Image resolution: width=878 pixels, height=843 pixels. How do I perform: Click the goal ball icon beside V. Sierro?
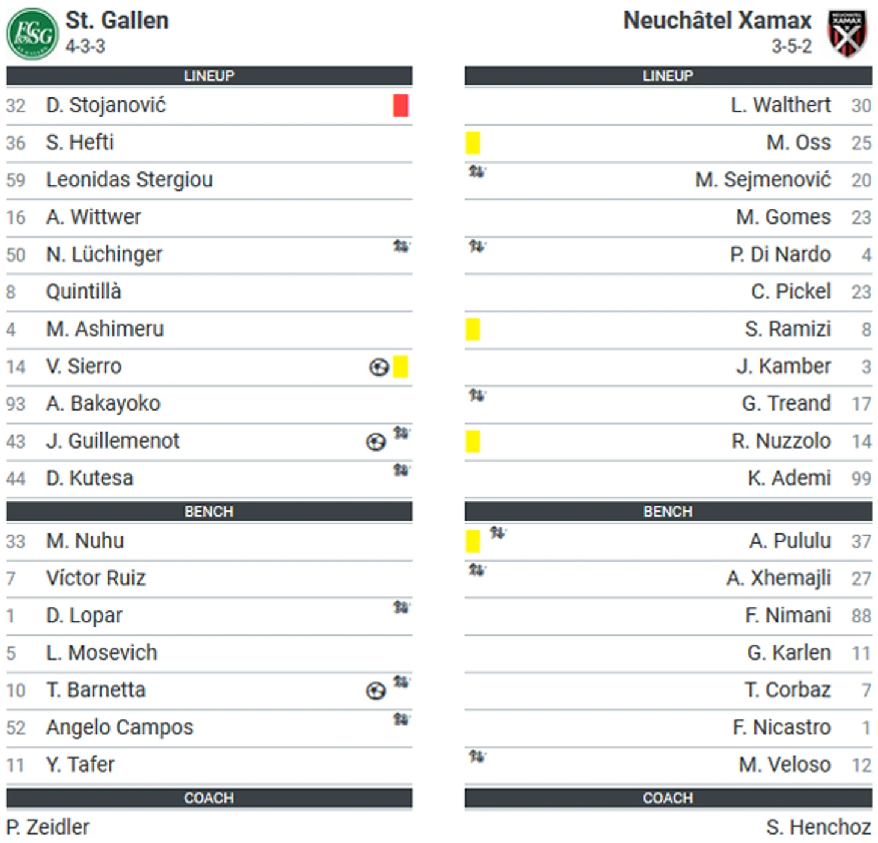pyautogui.click(x=379, y=367)
